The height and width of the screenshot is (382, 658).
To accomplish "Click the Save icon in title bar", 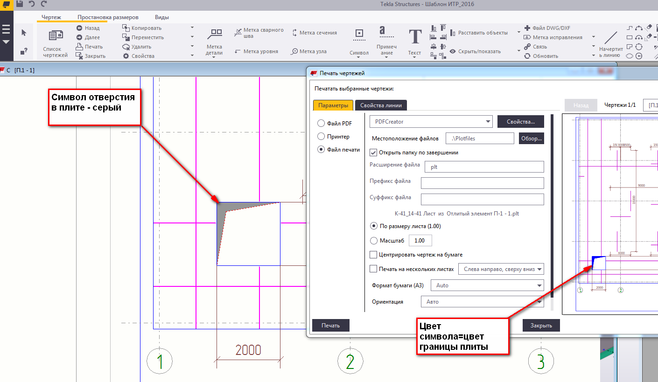I will pos(19,4).
